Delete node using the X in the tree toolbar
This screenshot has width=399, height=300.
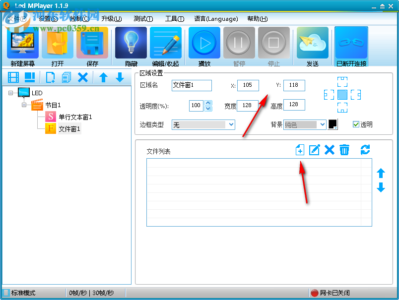83,77
